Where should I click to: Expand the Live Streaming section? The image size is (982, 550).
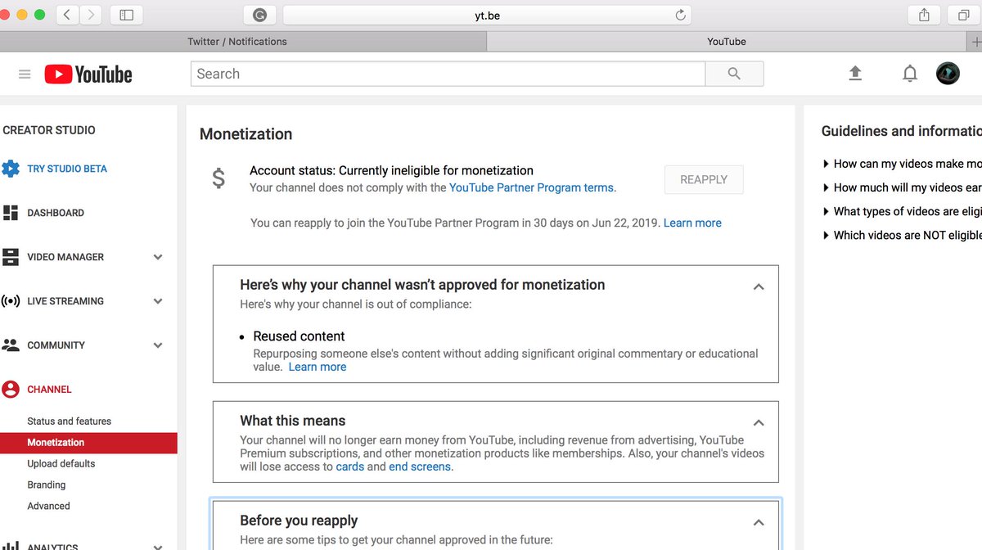click(x=158, y=301)
